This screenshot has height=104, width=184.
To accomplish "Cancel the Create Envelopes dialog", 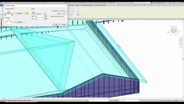I will 64,25.
